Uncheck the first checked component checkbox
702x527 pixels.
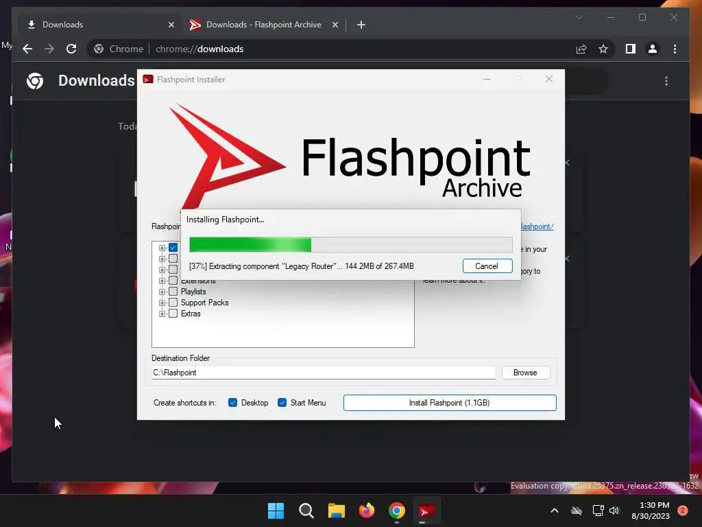(x=173, y=248)
